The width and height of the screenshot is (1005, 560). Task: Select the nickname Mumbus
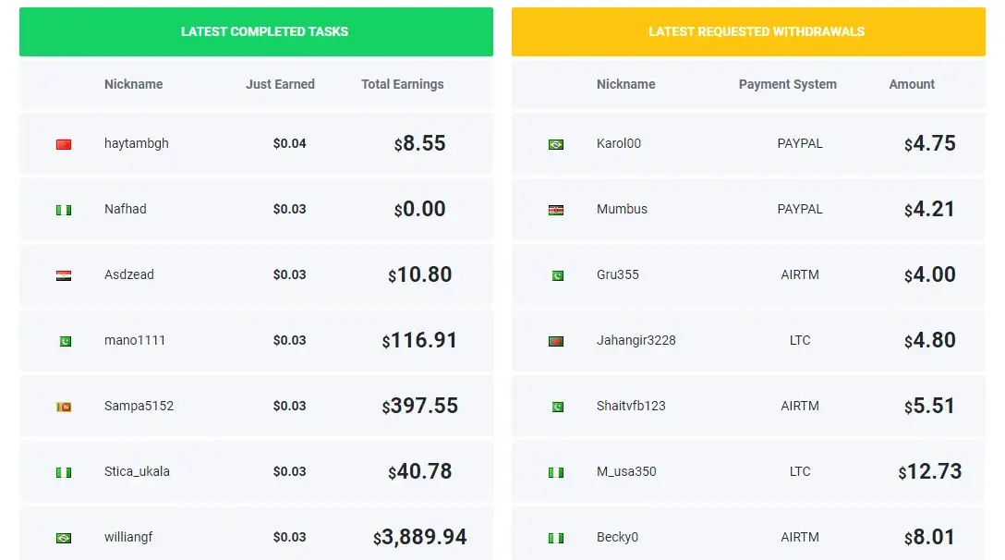pyautogui.click(x=622, y=209)
